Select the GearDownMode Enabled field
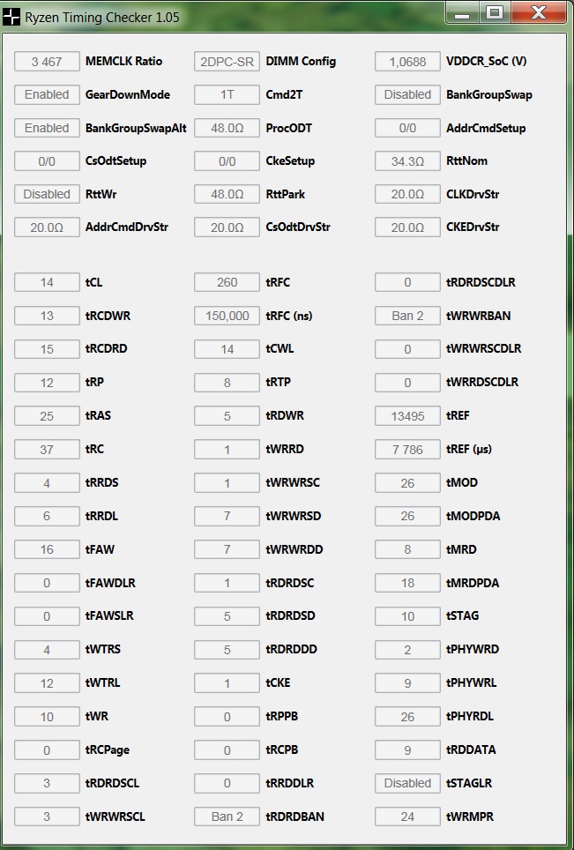The image size is (574, 850). (x=47, y=95)
